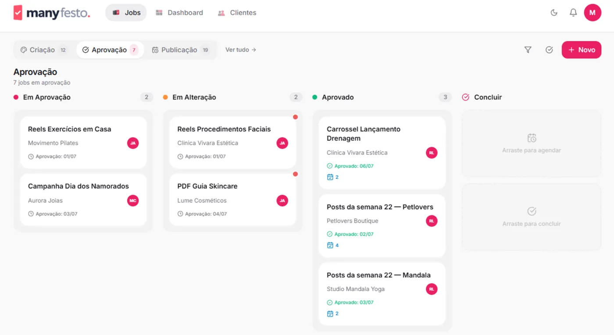The width and height of the screenshot is (614, 335).
Task: Open the M user profile avatar
Action: point(593,13)
